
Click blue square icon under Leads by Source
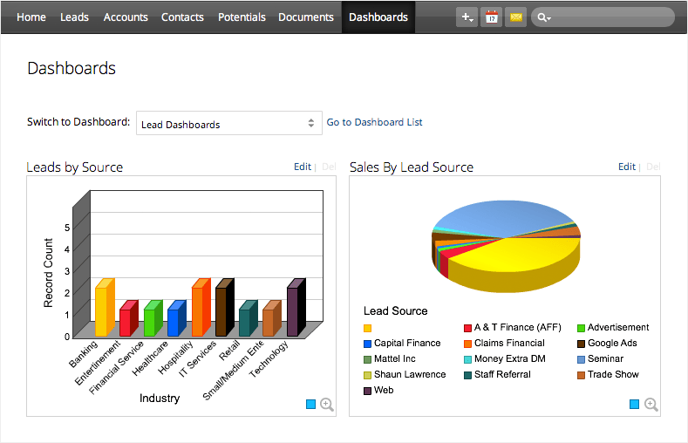tap(311, 405)
